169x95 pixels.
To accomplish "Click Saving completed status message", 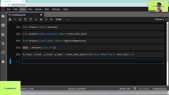I will click(x=77, y=89).
